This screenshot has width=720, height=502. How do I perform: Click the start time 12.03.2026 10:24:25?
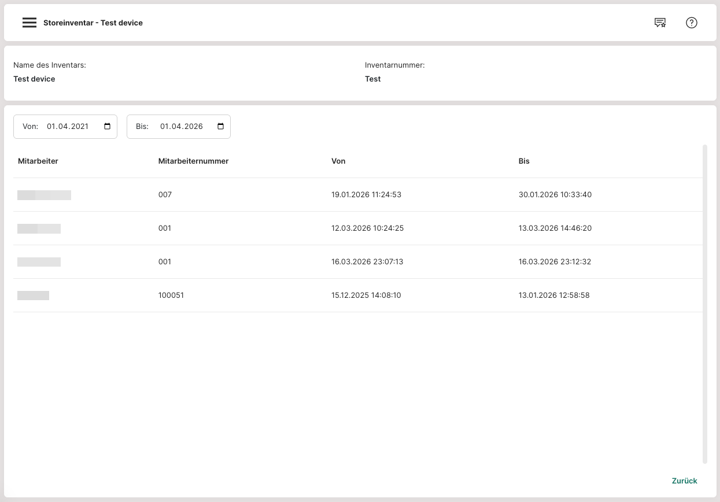click(367, 228)
